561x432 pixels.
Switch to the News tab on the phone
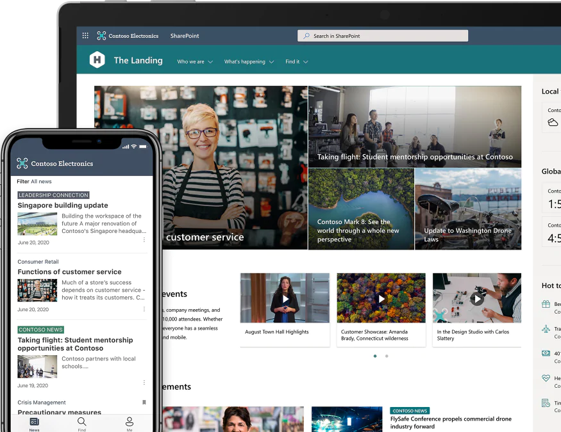(x=34, y=422)
